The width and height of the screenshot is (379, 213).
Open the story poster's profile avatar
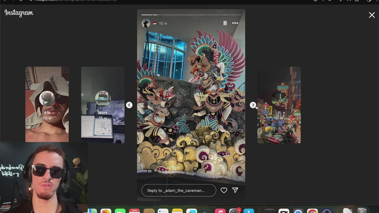(146, 23)
